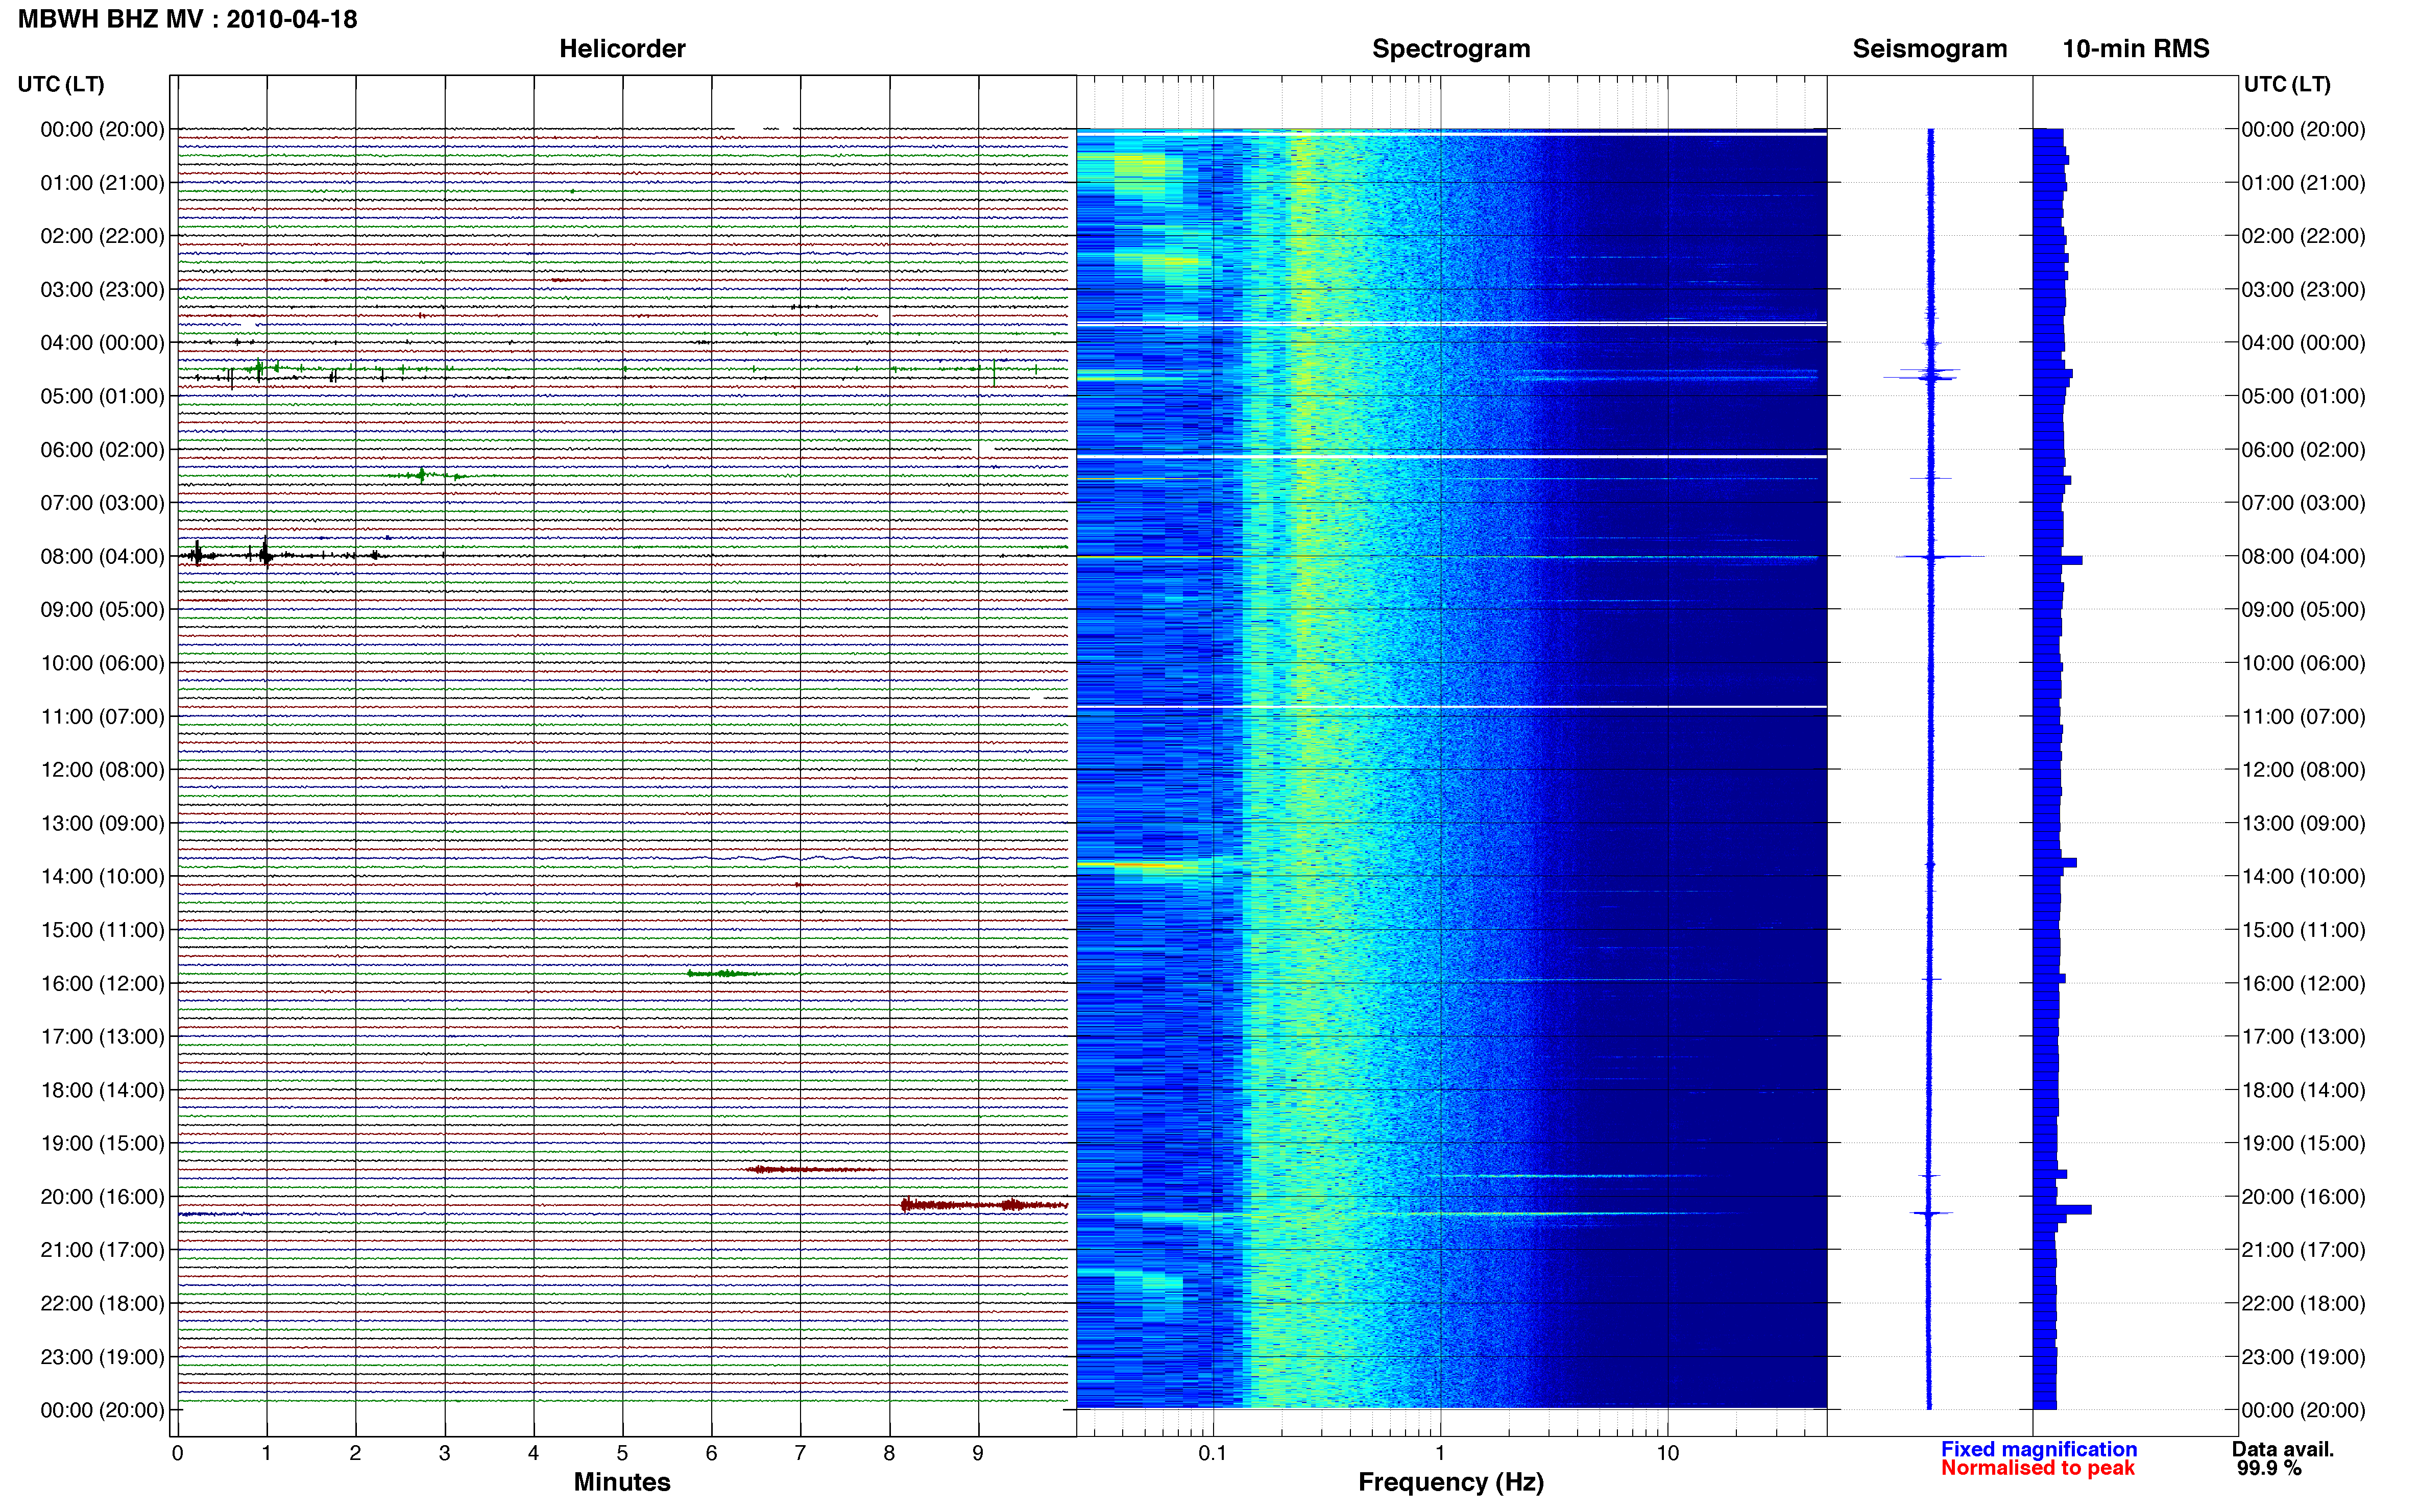This screenshot has width=2420, height=1512.
Task: Select the 14:00 (10:00) label beside the RMS panel
Action: point(2303,877)
